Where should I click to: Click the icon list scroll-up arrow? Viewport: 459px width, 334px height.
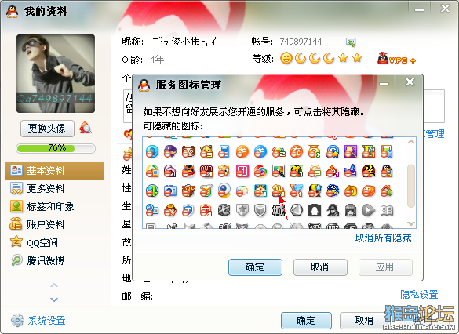coord(411,142)
